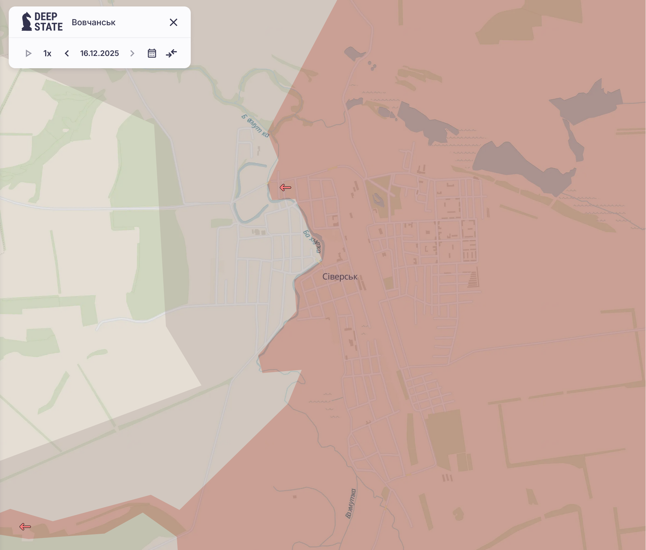Viewport: 646px width, 550px height.
Task: Step back to the previous date
Action: click(67, 53)
